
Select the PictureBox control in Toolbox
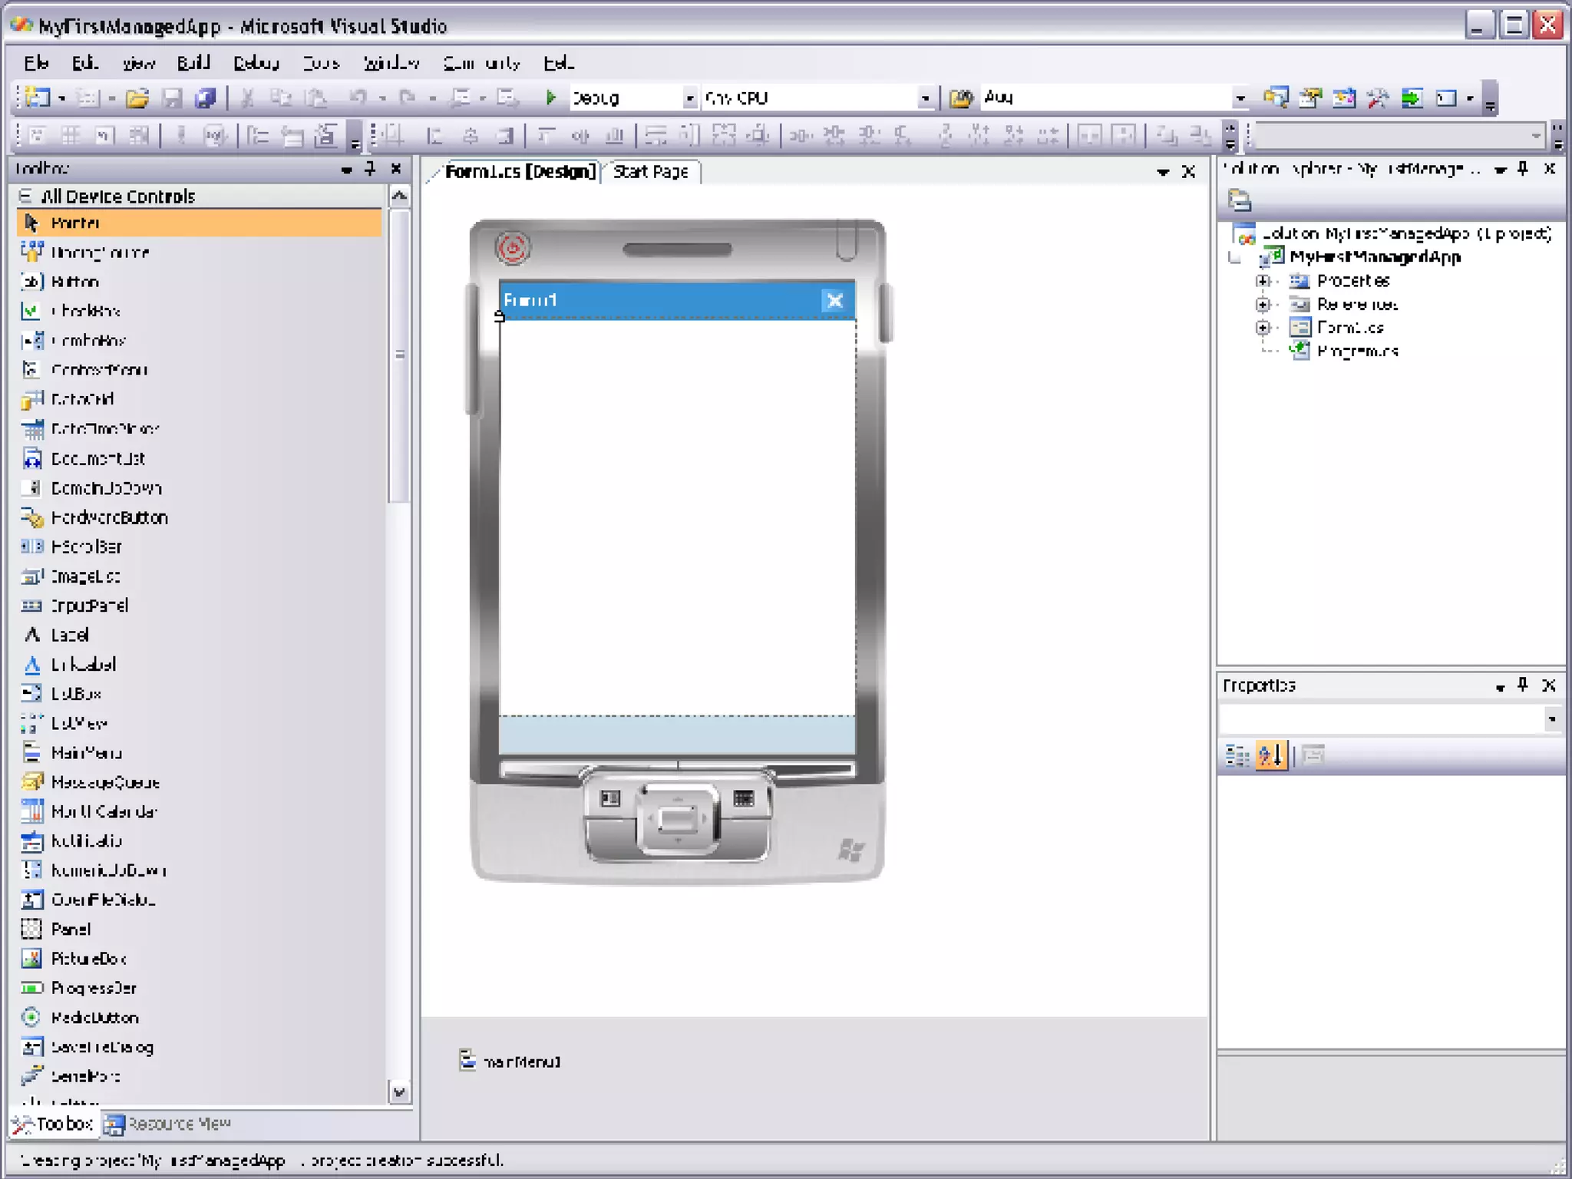click(199, 959)
